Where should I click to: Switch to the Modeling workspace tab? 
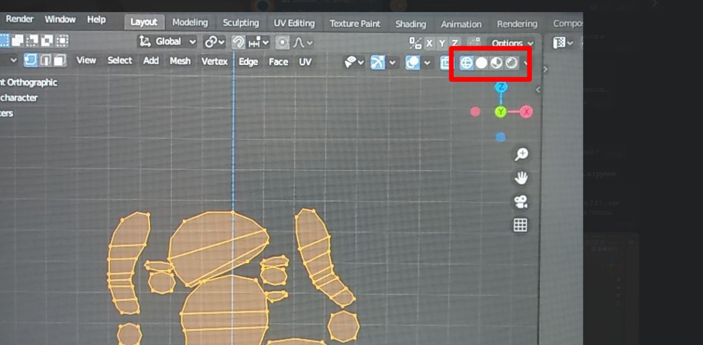[190, 23]
